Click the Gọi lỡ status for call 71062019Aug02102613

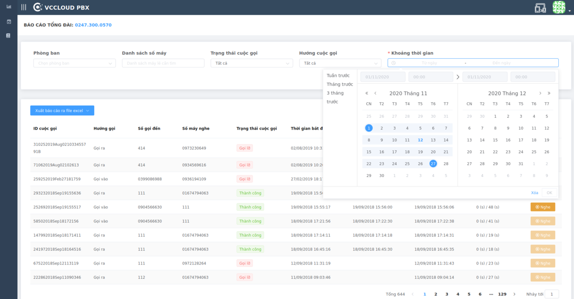[245, 165]
